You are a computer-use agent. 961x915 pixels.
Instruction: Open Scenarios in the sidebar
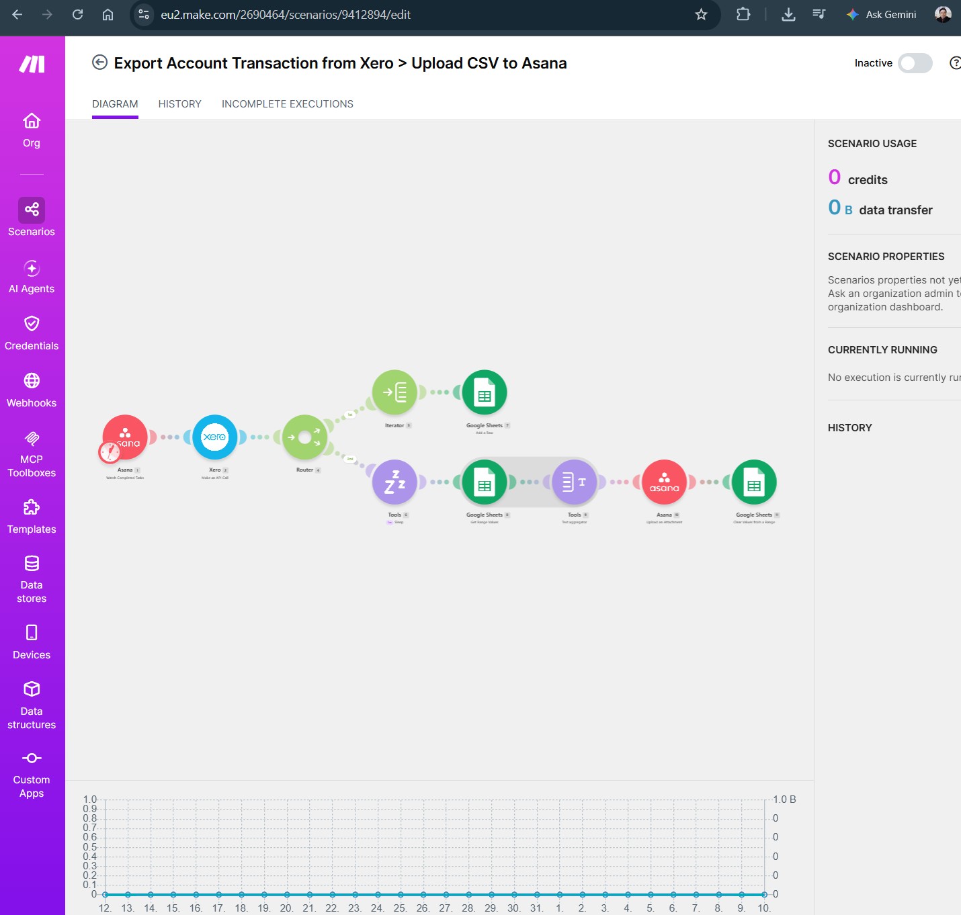(32, 217)
